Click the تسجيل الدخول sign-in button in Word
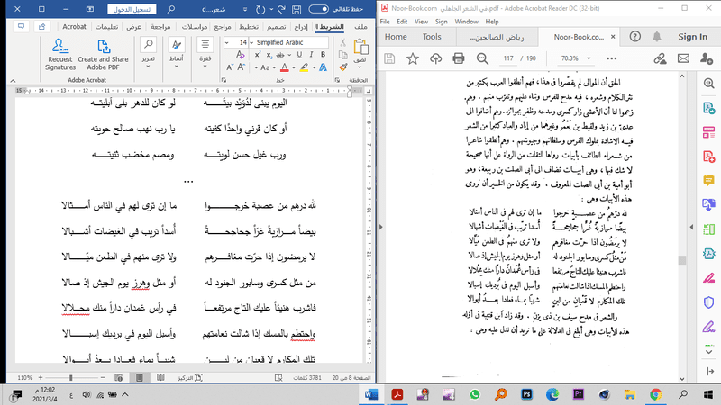Viewport: 721px width, 405px height. (132, 9)
